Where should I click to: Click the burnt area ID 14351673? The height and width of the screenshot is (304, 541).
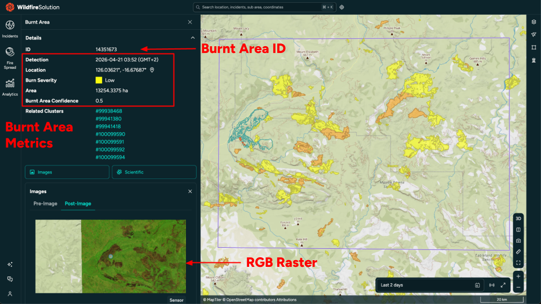click(106, 50)
